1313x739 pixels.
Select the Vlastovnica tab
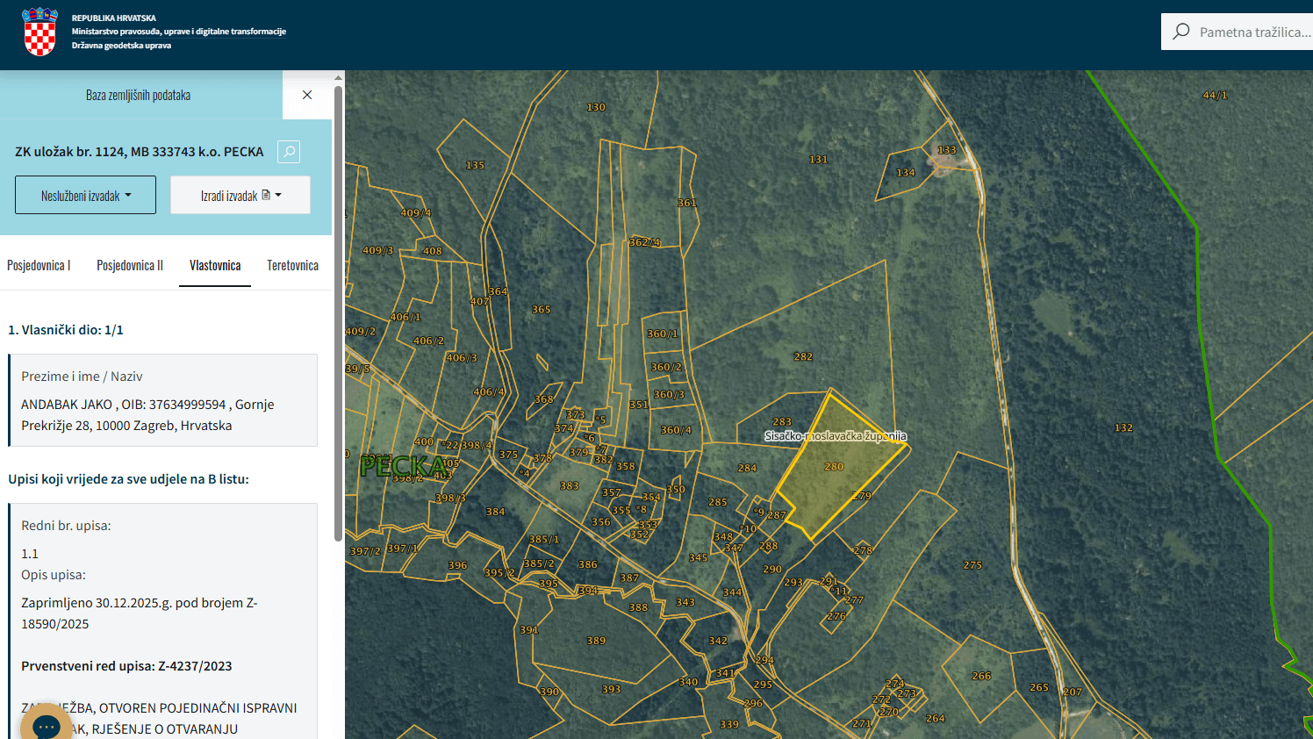coord(215,265)
